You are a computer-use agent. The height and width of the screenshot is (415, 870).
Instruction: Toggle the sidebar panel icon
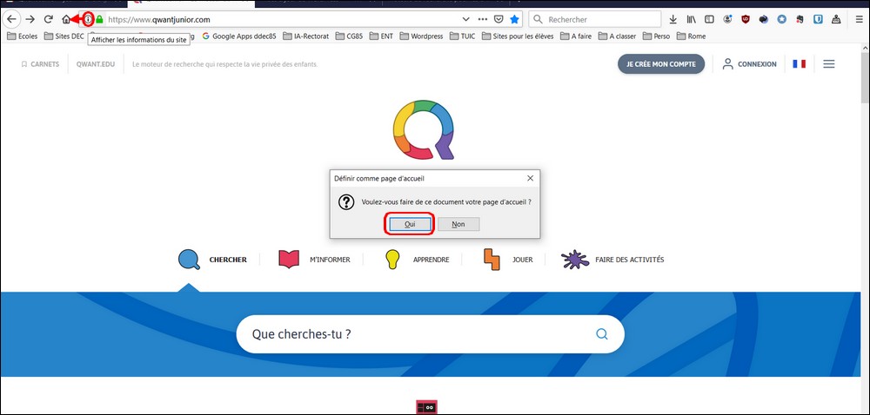click(709, 19)
